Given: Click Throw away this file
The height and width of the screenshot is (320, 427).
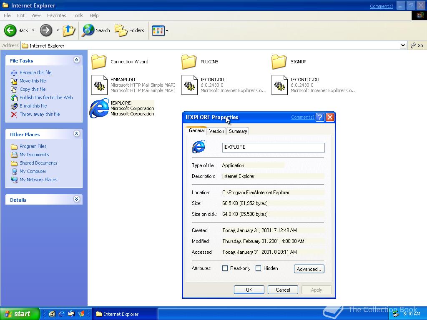Looking at the screenshot, I should coord(40,114).
